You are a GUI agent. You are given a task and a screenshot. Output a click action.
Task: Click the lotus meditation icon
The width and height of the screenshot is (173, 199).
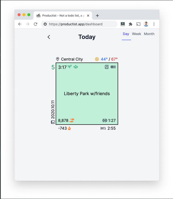click(76, 67)
